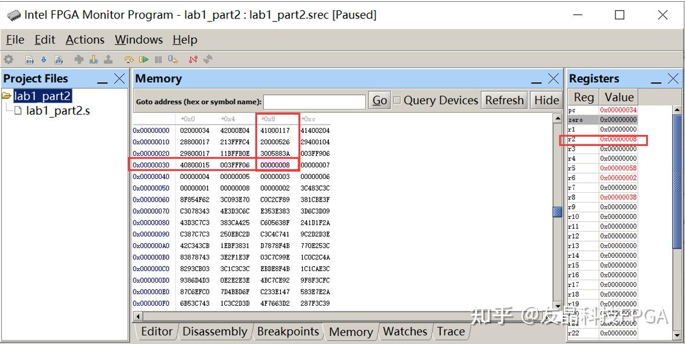
Task: Click the red Breakpoint toggle icon
Action: coord(192,58)
